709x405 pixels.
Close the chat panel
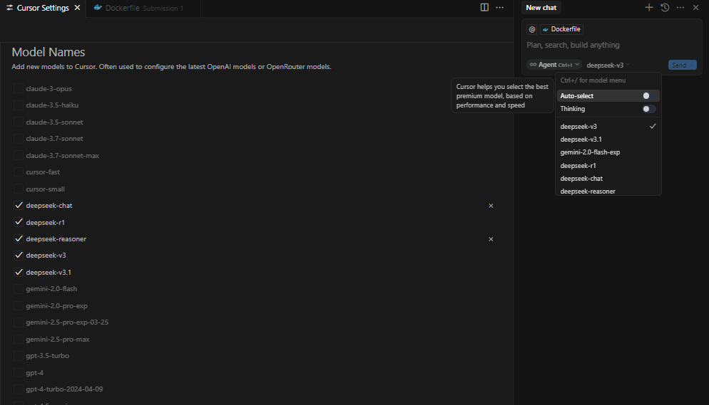(x=696, y=7)
